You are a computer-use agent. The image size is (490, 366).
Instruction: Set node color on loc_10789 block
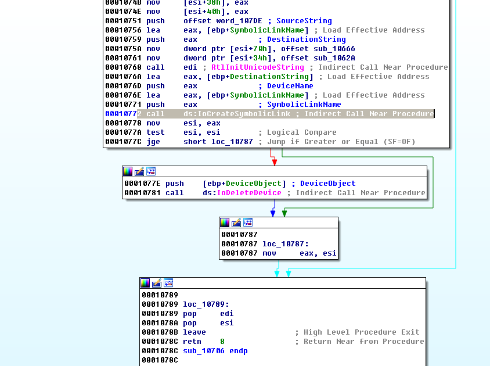pos(145,283)
